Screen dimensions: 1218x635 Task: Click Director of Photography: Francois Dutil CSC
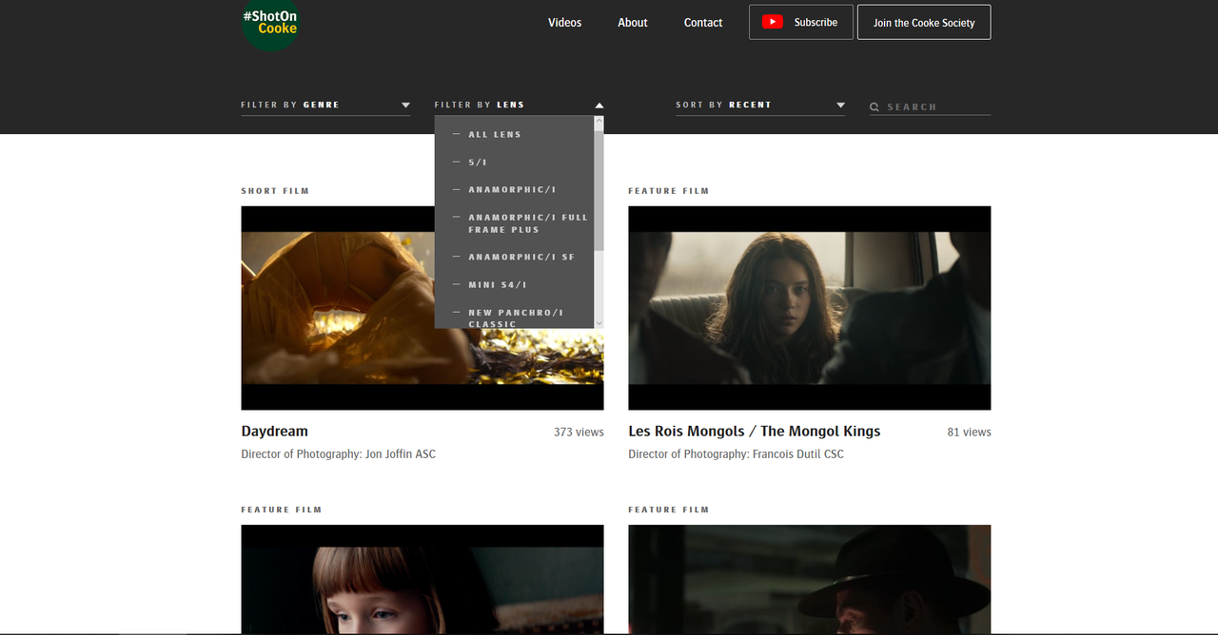pyautogui.click(x=736, y=454)
